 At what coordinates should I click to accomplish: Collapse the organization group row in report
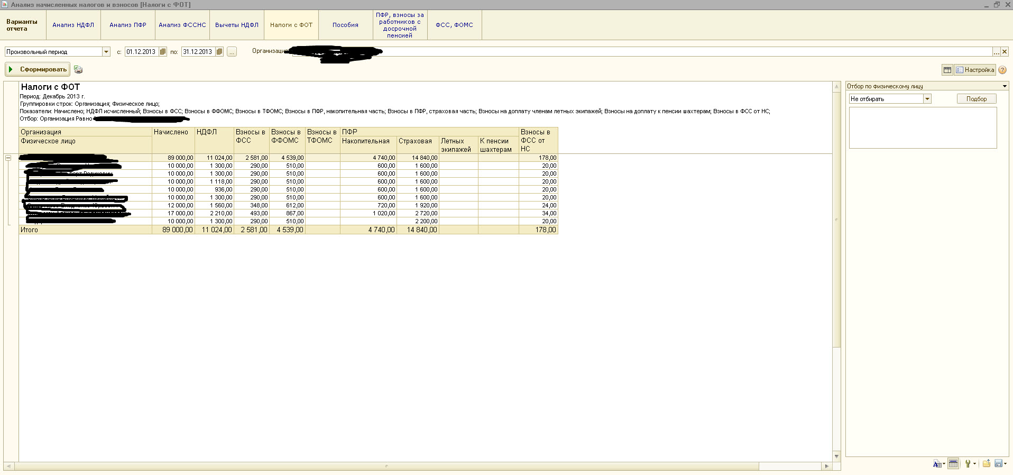(x=8, y=158)
